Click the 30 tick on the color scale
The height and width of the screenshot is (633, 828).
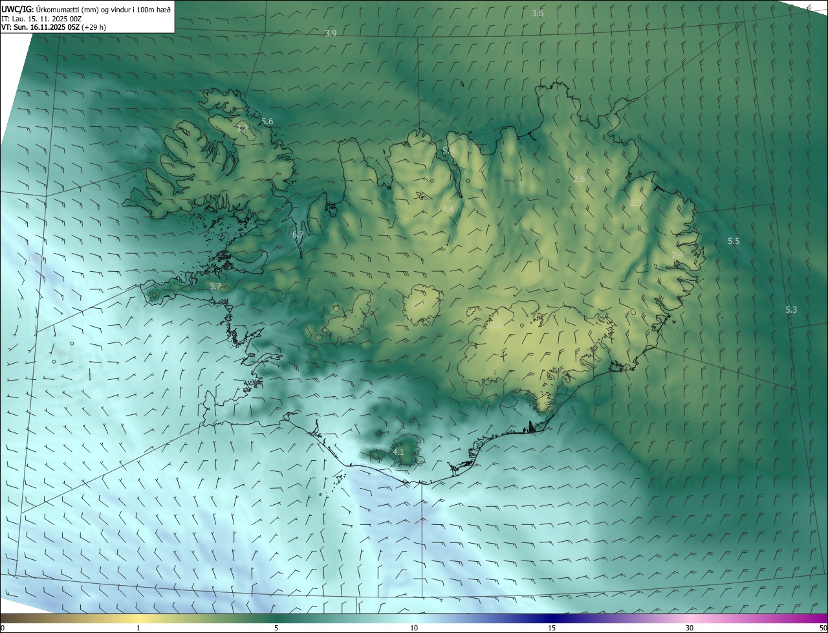(690, 628)
